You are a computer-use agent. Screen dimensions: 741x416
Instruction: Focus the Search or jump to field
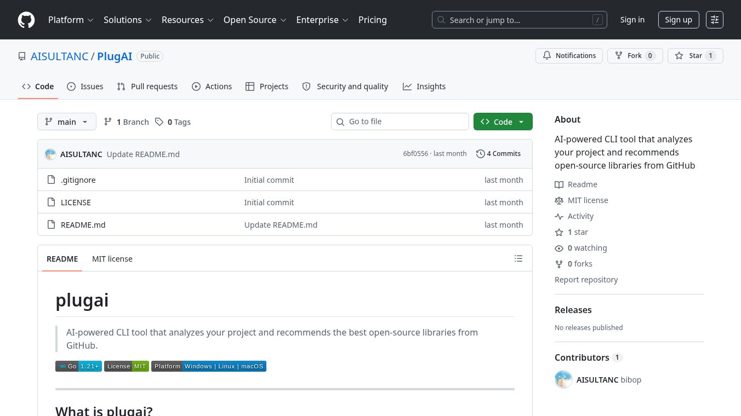520,20
